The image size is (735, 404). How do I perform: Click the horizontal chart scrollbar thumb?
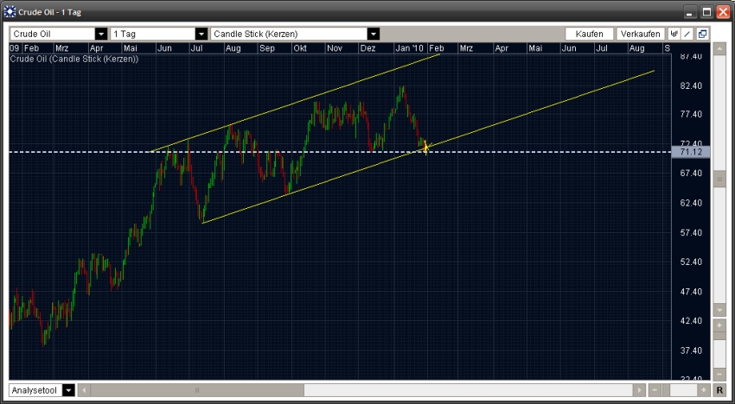pos(197,390)
